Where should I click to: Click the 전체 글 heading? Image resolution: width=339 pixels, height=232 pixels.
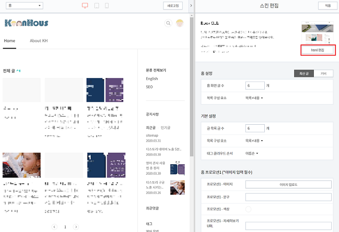click(x=9, y=71)
